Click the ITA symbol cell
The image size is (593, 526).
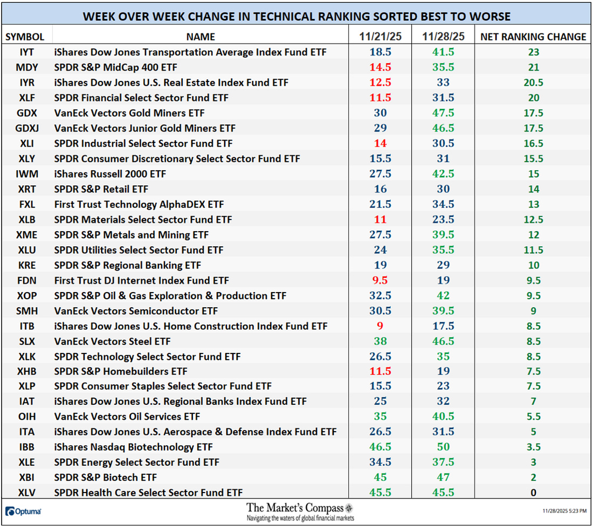[27, 432]
